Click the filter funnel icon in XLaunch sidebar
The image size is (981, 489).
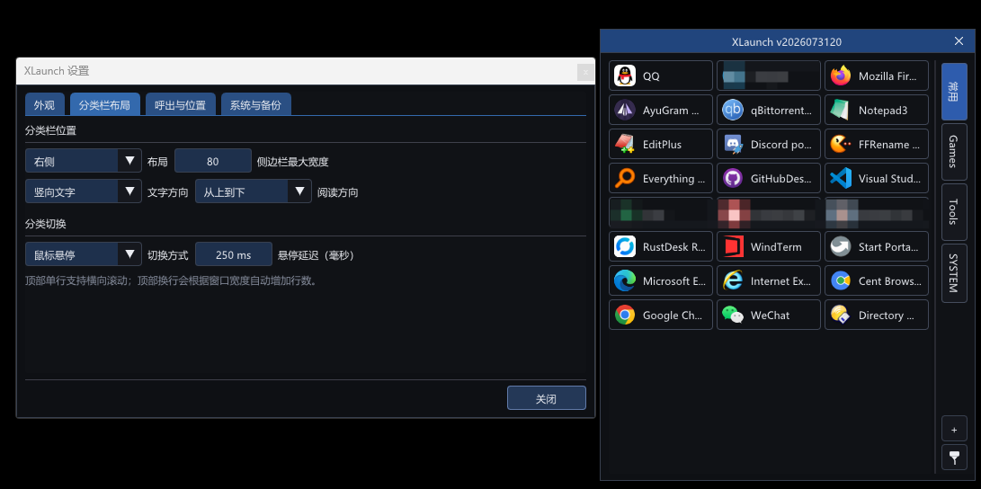point(954,458)
